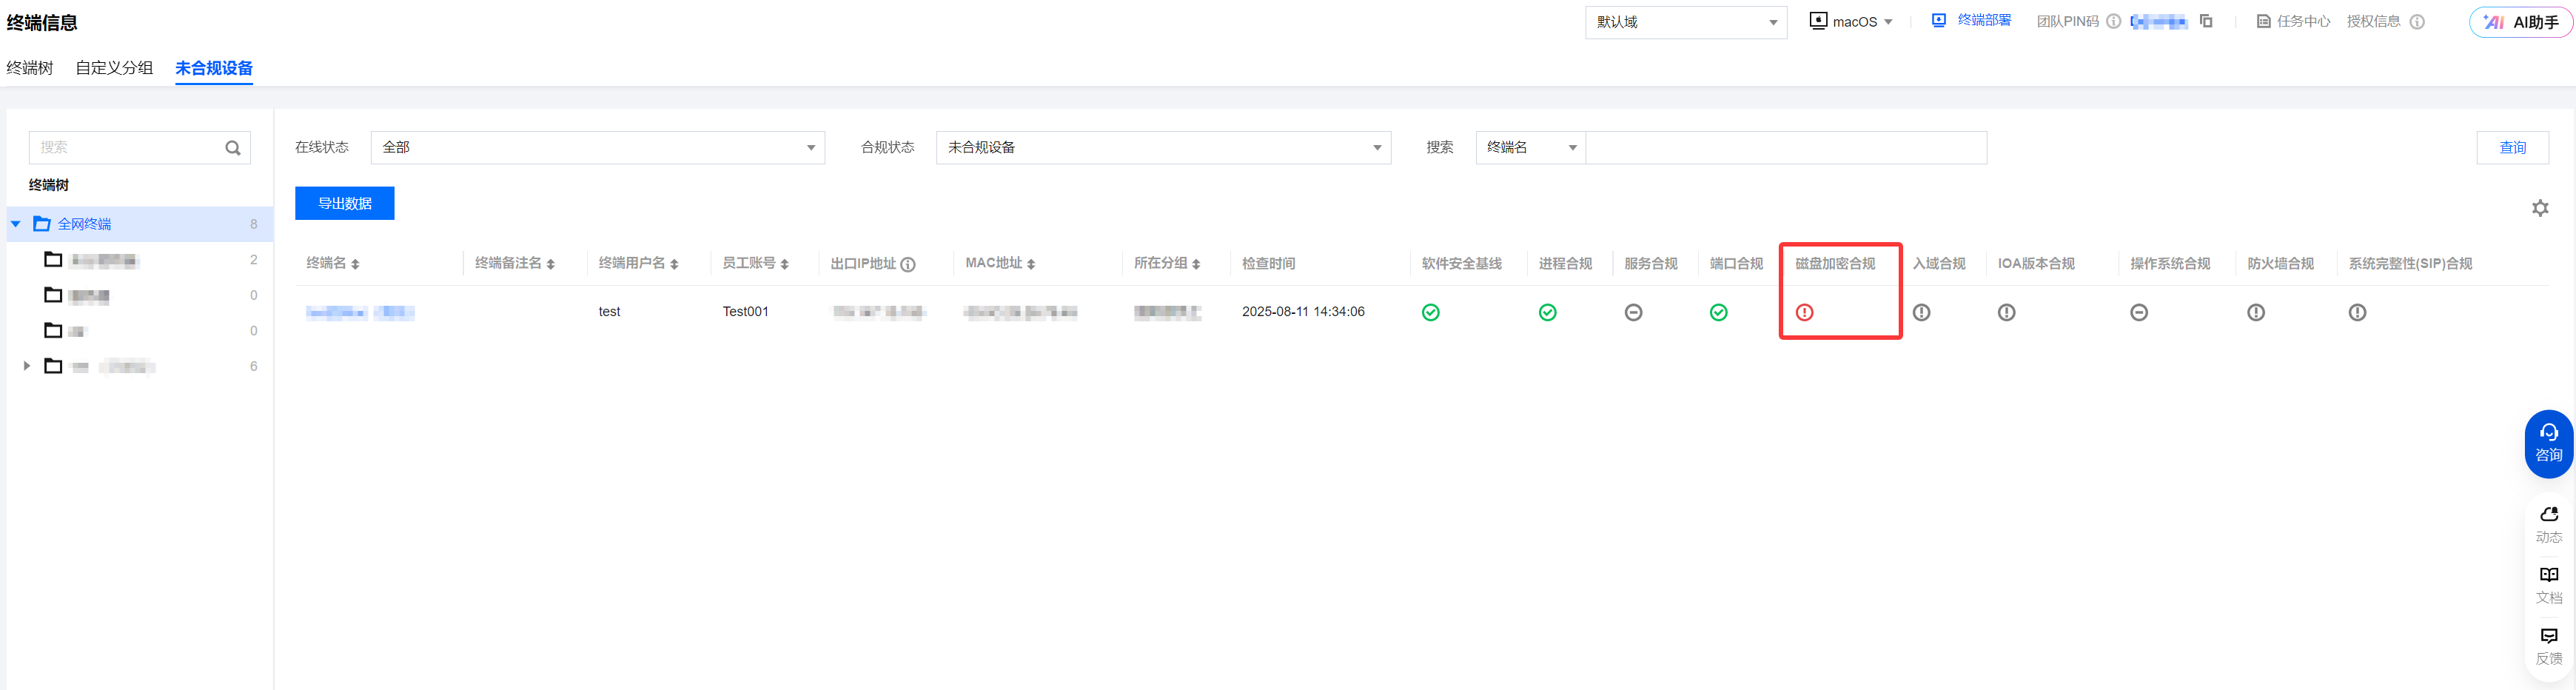Open the 合规状态 dropdown showing 未合规设备

pyautogui.click(x=1162, y=148)
